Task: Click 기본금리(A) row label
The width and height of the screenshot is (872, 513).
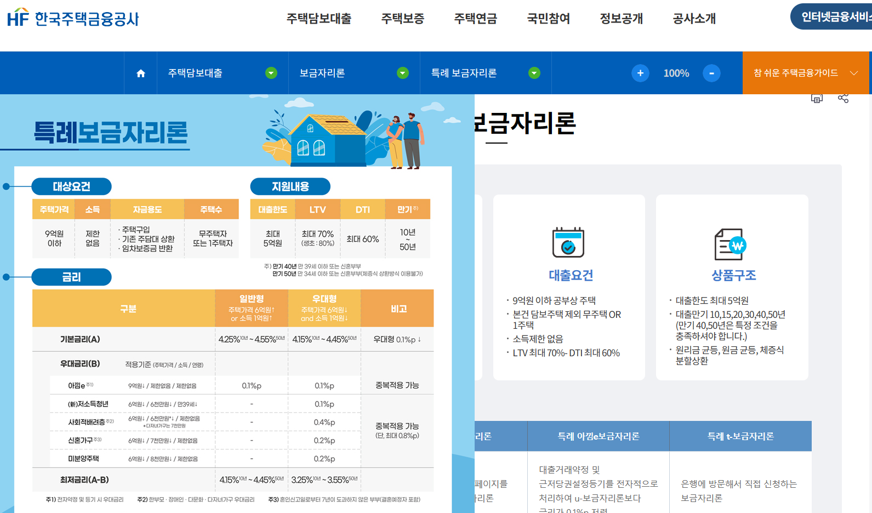Action: [80, 339]
